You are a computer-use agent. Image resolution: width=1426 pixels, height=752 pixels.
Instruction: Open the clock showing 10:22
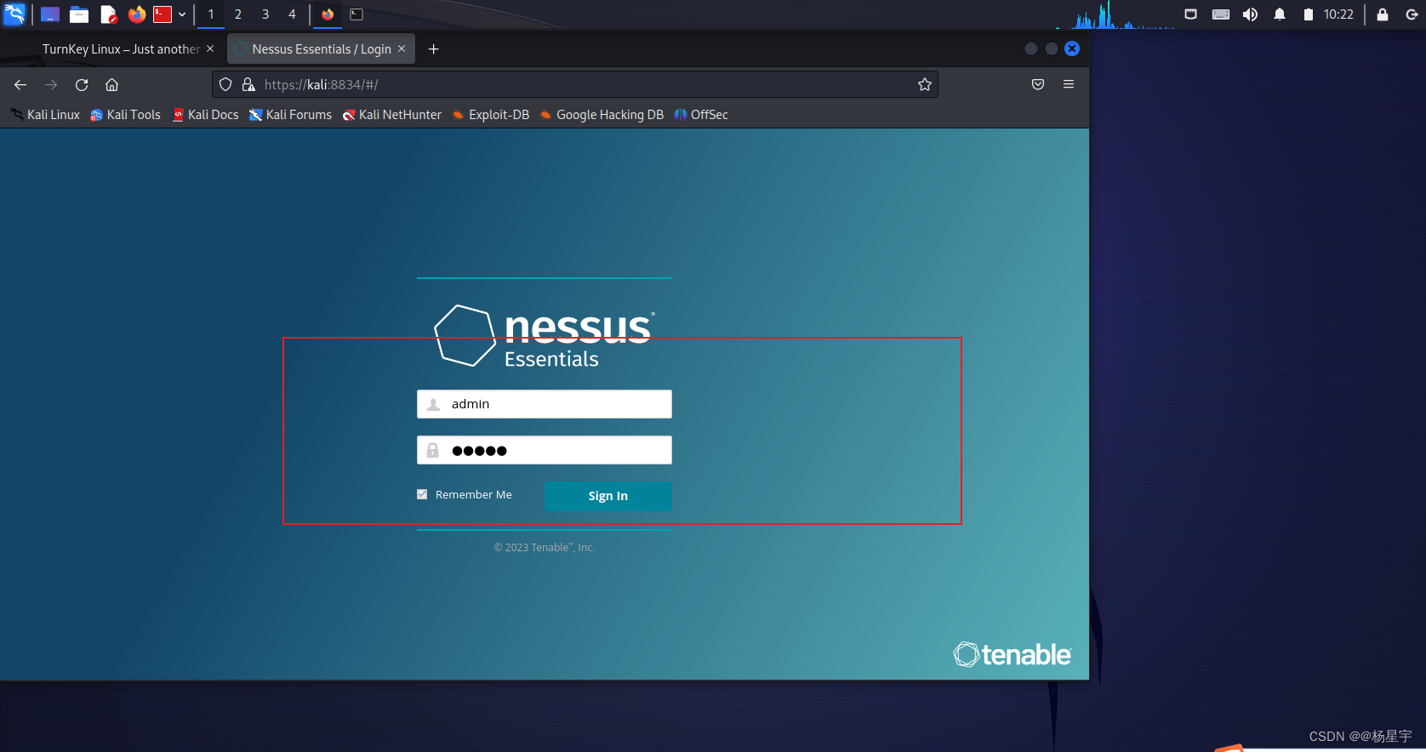(1338, 14)
